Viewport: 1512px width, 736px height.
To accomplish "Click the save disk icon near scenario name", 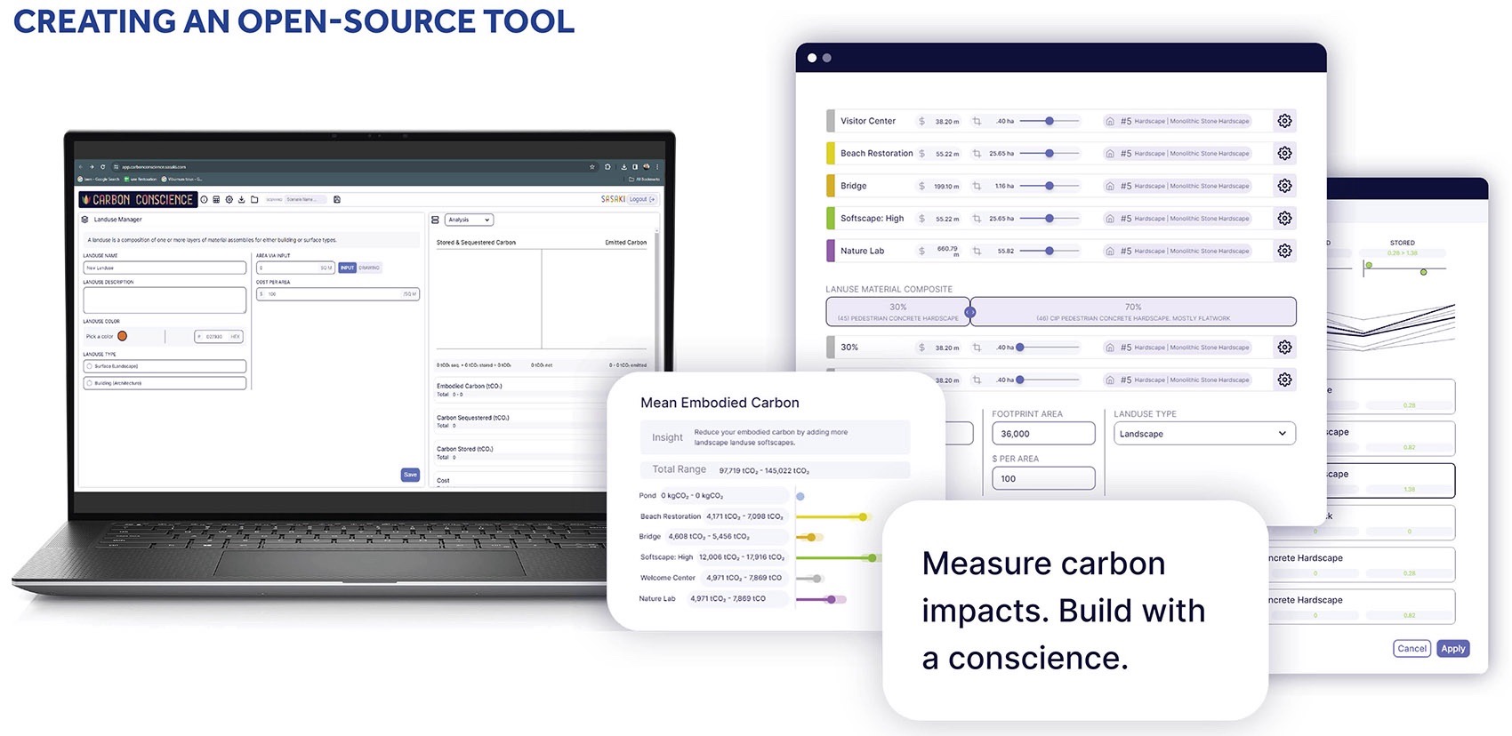I will click(337, 200).
